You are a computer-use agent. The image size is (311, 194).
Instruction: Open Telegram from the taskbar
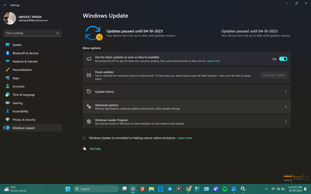coord(170,189)
